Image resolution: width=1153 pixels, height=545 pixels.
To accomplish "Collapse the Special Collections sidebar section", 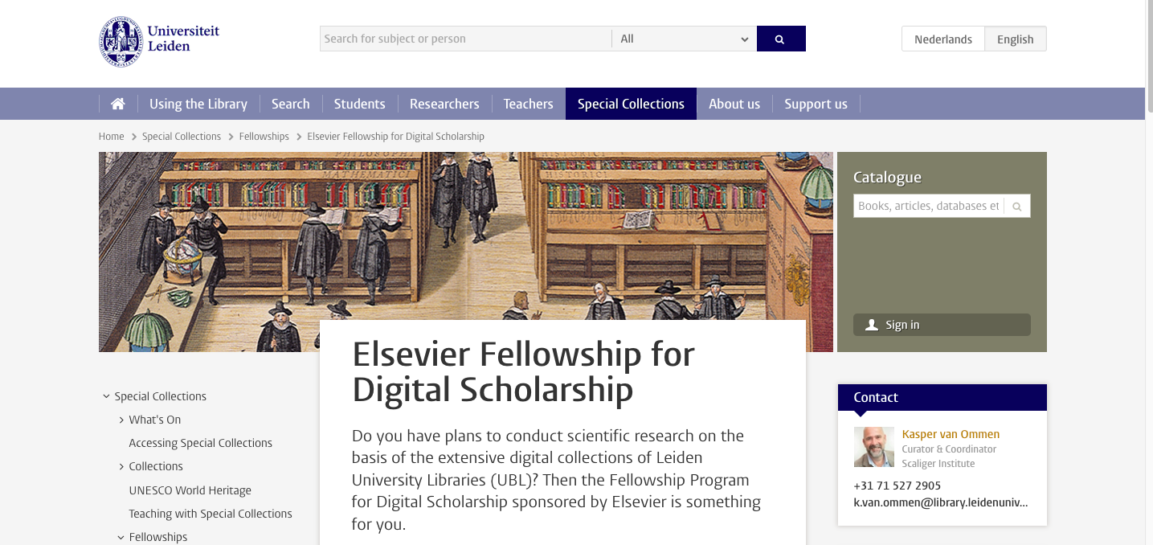I will coord(106,396).
